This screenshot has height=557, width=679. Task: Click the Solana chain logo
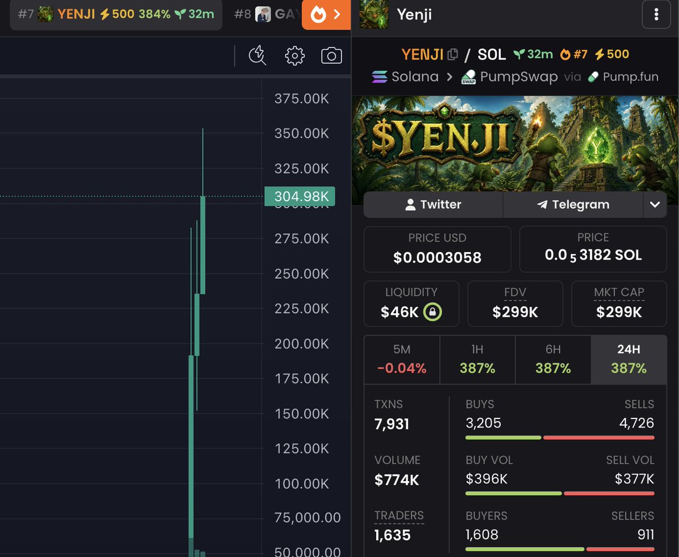click(380, 77)
